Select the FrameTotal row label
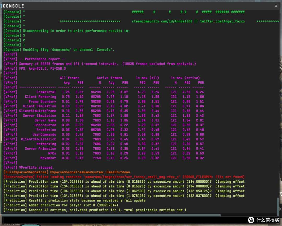This screenshot has height=226, width=282. tap(46, 92)
